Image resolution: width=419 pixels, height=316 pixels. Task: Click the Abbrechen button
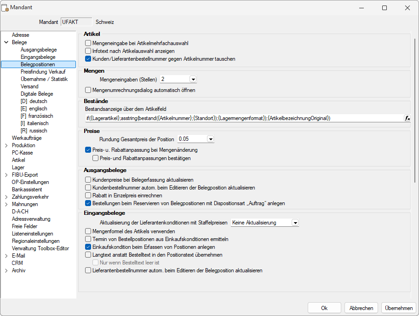pyautogui.click(x=362, y=308)
